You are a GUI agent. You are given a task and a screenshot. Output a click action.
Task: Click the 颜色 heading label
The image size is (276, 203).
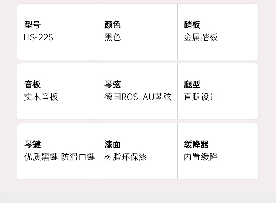[x=112, y=25]
